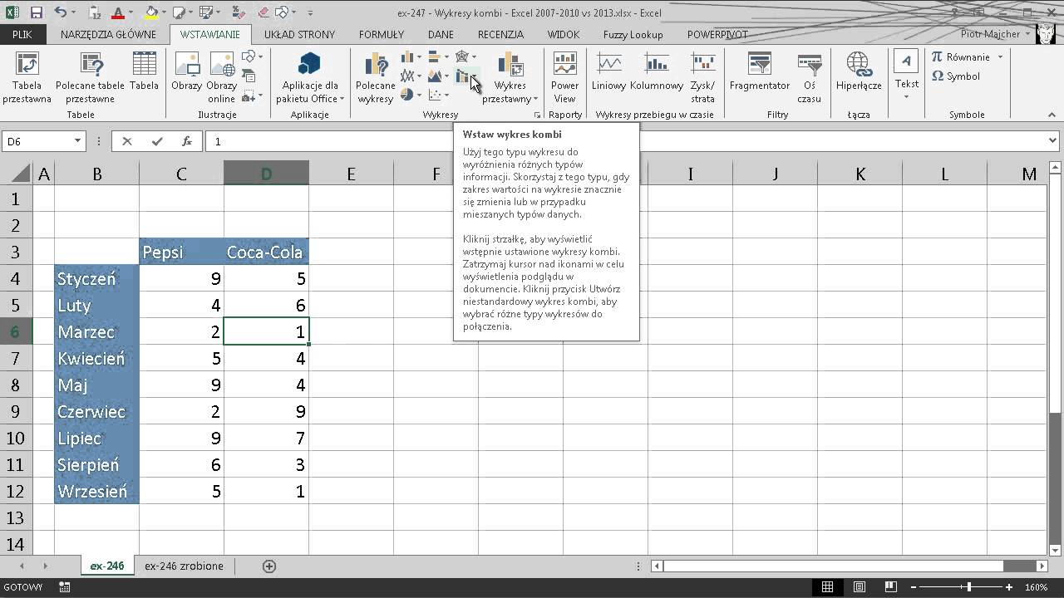This screenshot has width=1064, height=598.
Task: Open the PLIK tab
Action: coord(22,34)
